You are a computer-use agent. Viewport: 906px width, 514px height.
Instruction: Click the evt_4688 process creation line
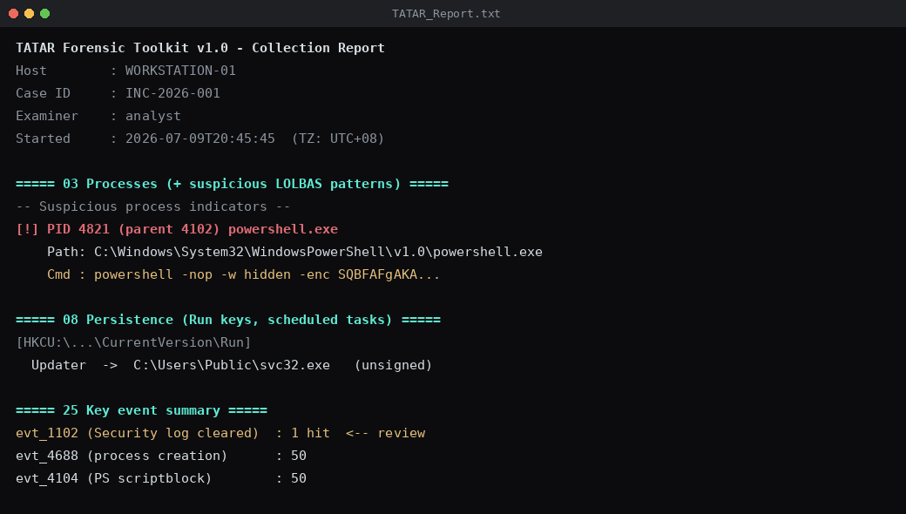161,456
